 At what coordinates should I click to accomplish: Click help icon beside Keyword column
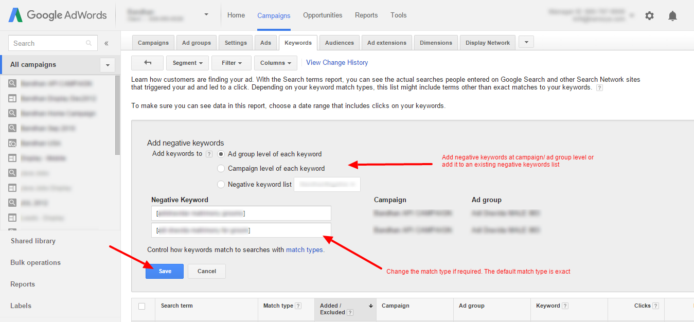[565, 306]
